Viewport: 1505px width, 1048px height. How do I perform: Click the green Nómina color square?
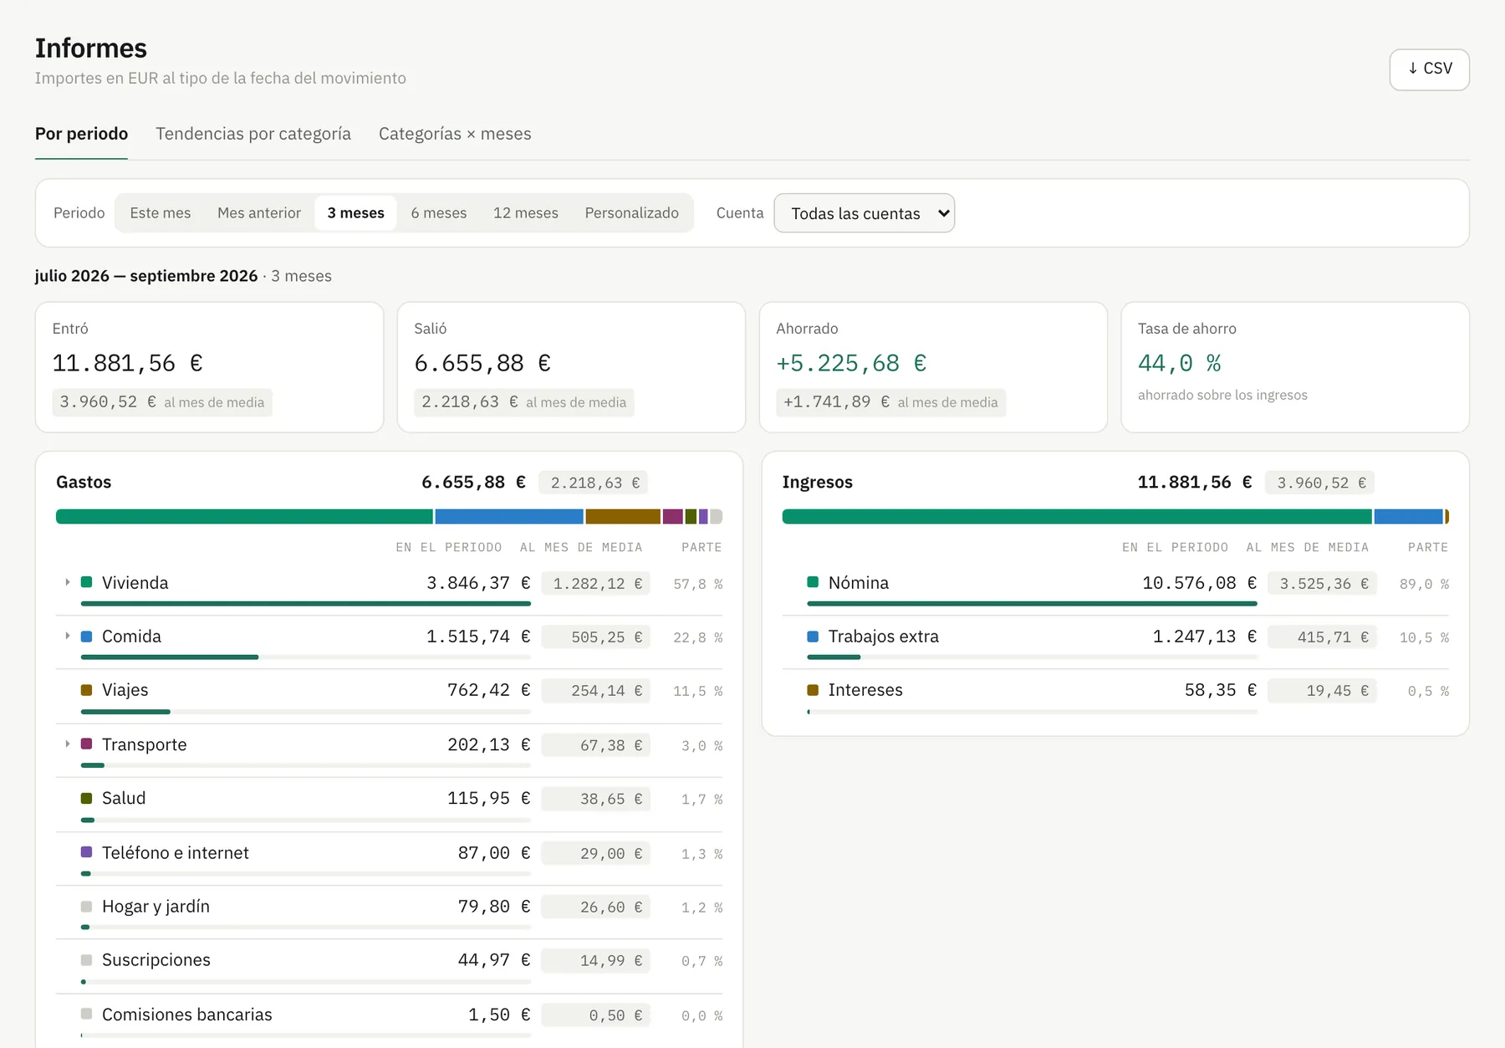[x=813, y=582]
